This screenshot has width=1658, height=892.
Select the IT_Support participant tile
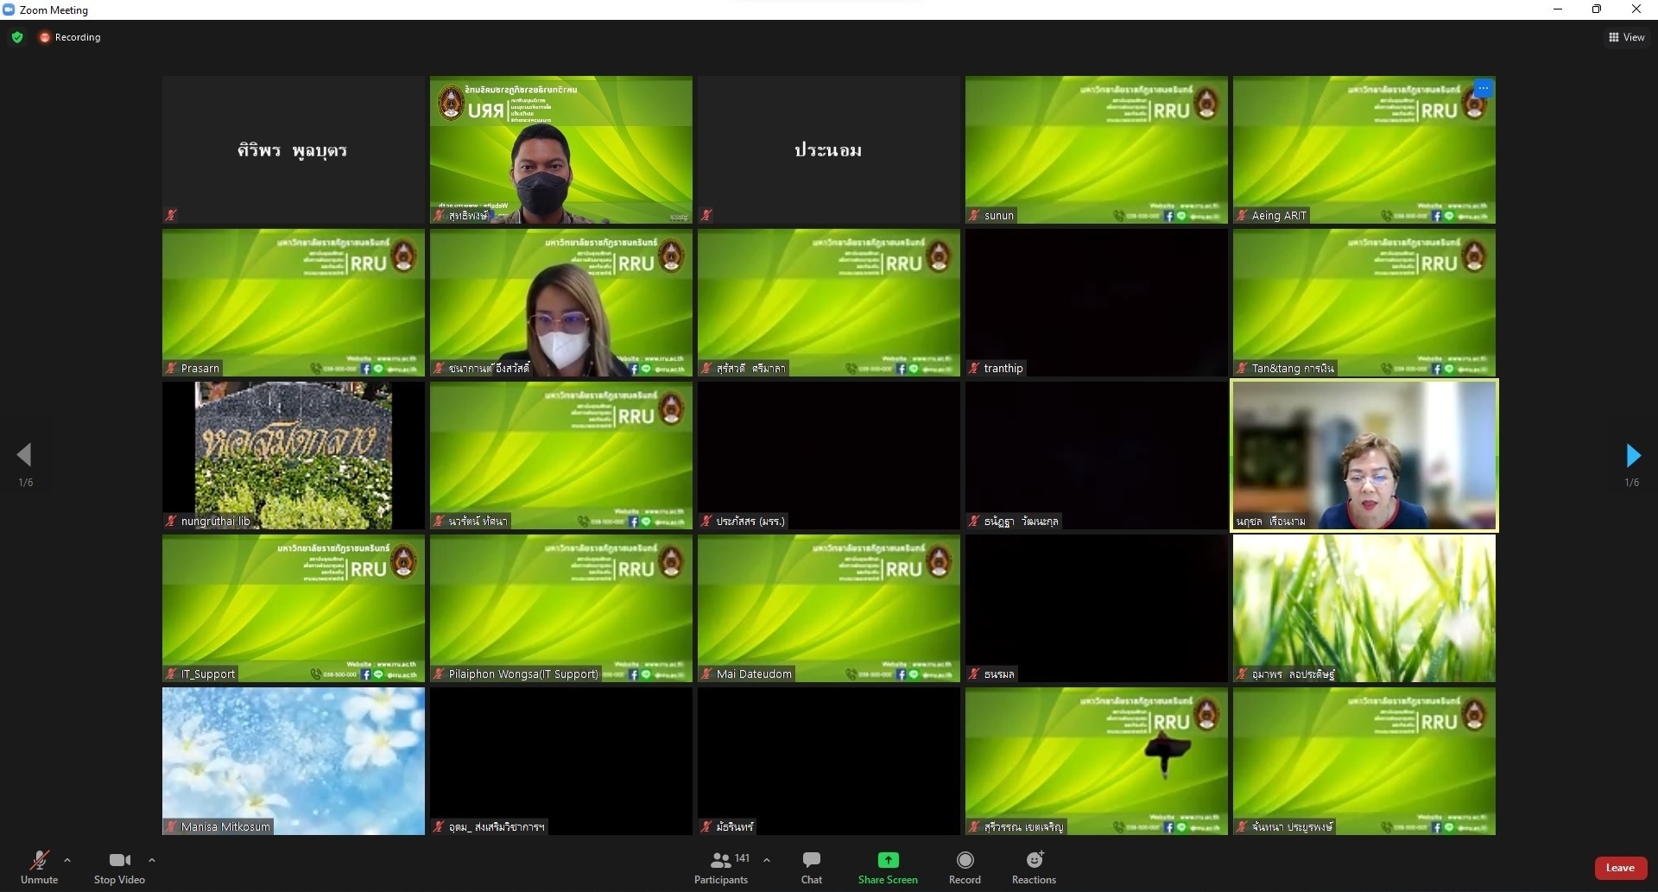click(294, 609)
